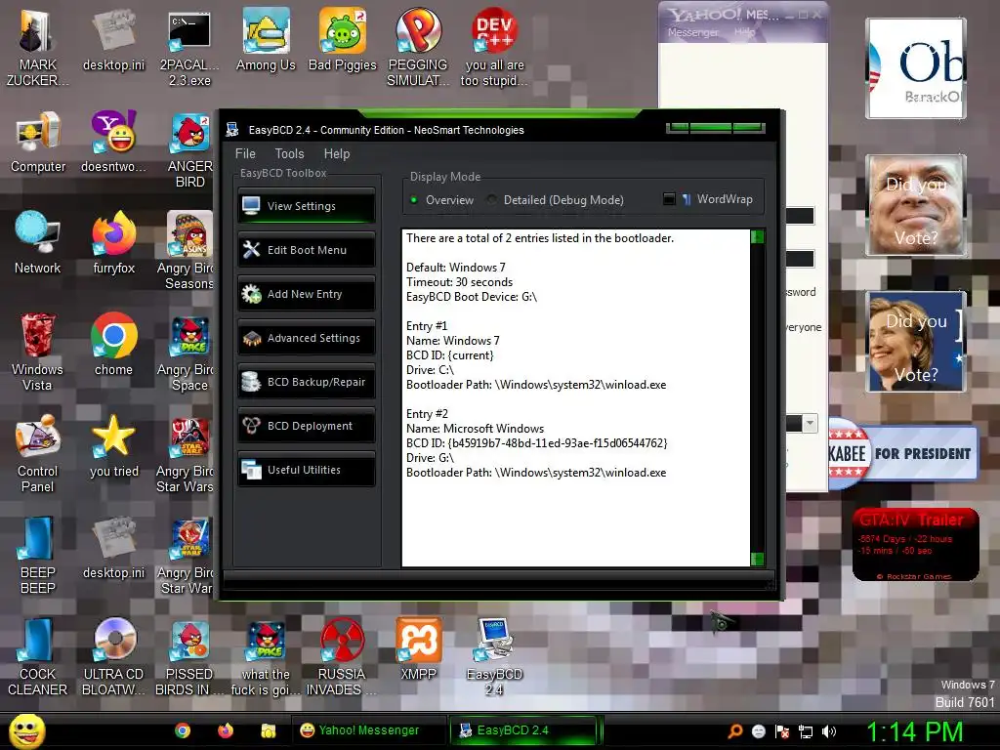1000x750 pixels.
Task: Select the Bad Piggies desktop icon
Action: click(x=343, y=40)
